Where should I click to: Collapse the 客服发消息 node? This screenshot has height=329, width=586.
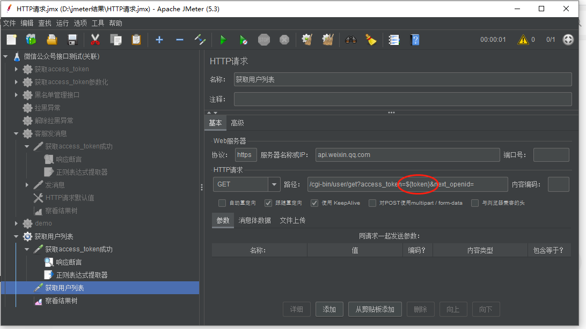[16, 133]
